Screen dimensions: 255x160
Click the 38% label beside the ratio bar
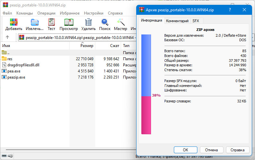[x=156, y=95]
